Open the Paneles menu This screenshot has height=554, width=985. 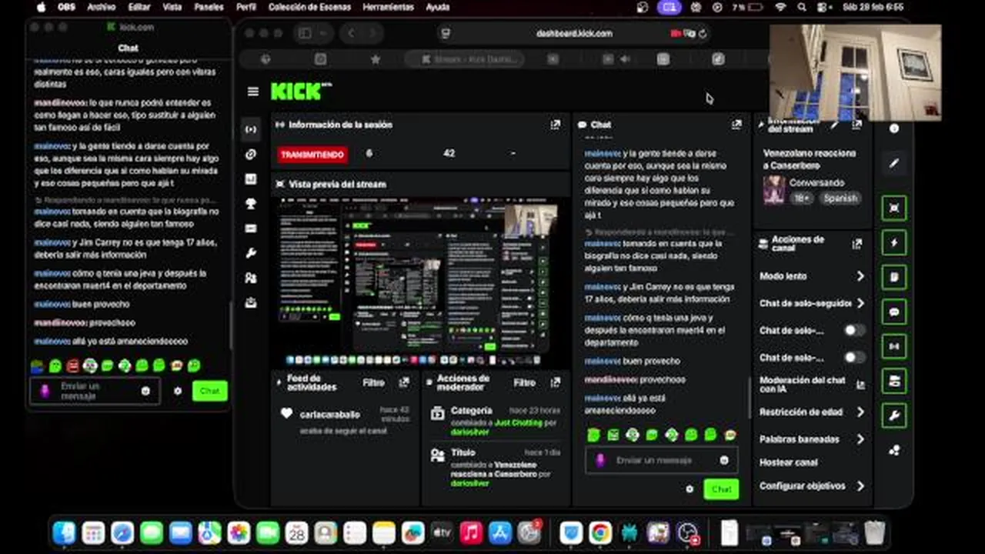pos(209,7)
